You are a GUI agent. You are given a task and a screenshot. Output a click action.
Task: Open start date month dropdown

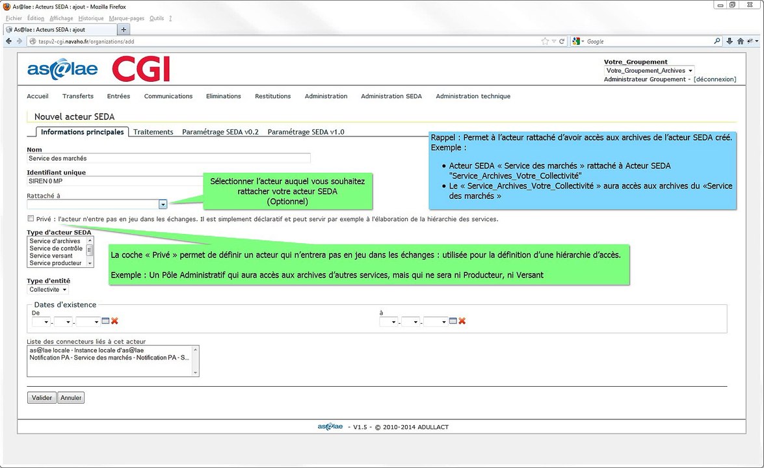pyautogui.click(x=63, y=321)
